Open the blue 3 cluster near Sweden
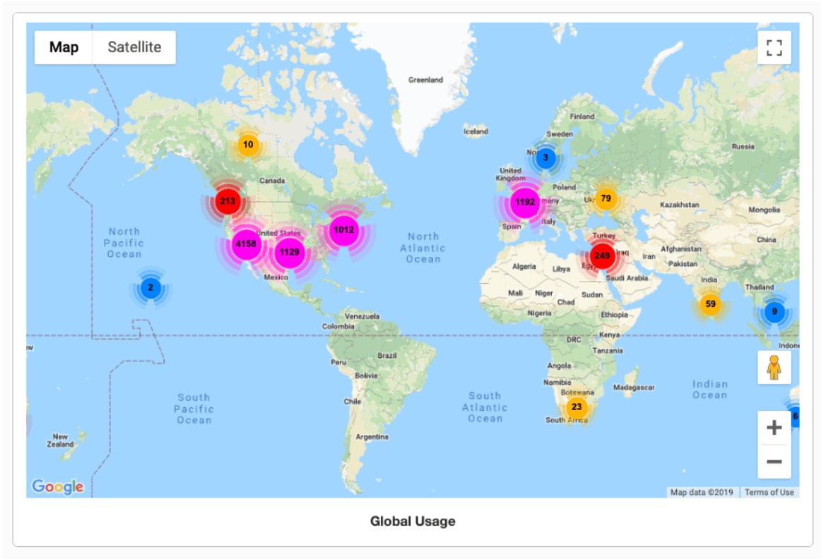This screenshot has width=821, height=559. point(545,157)
